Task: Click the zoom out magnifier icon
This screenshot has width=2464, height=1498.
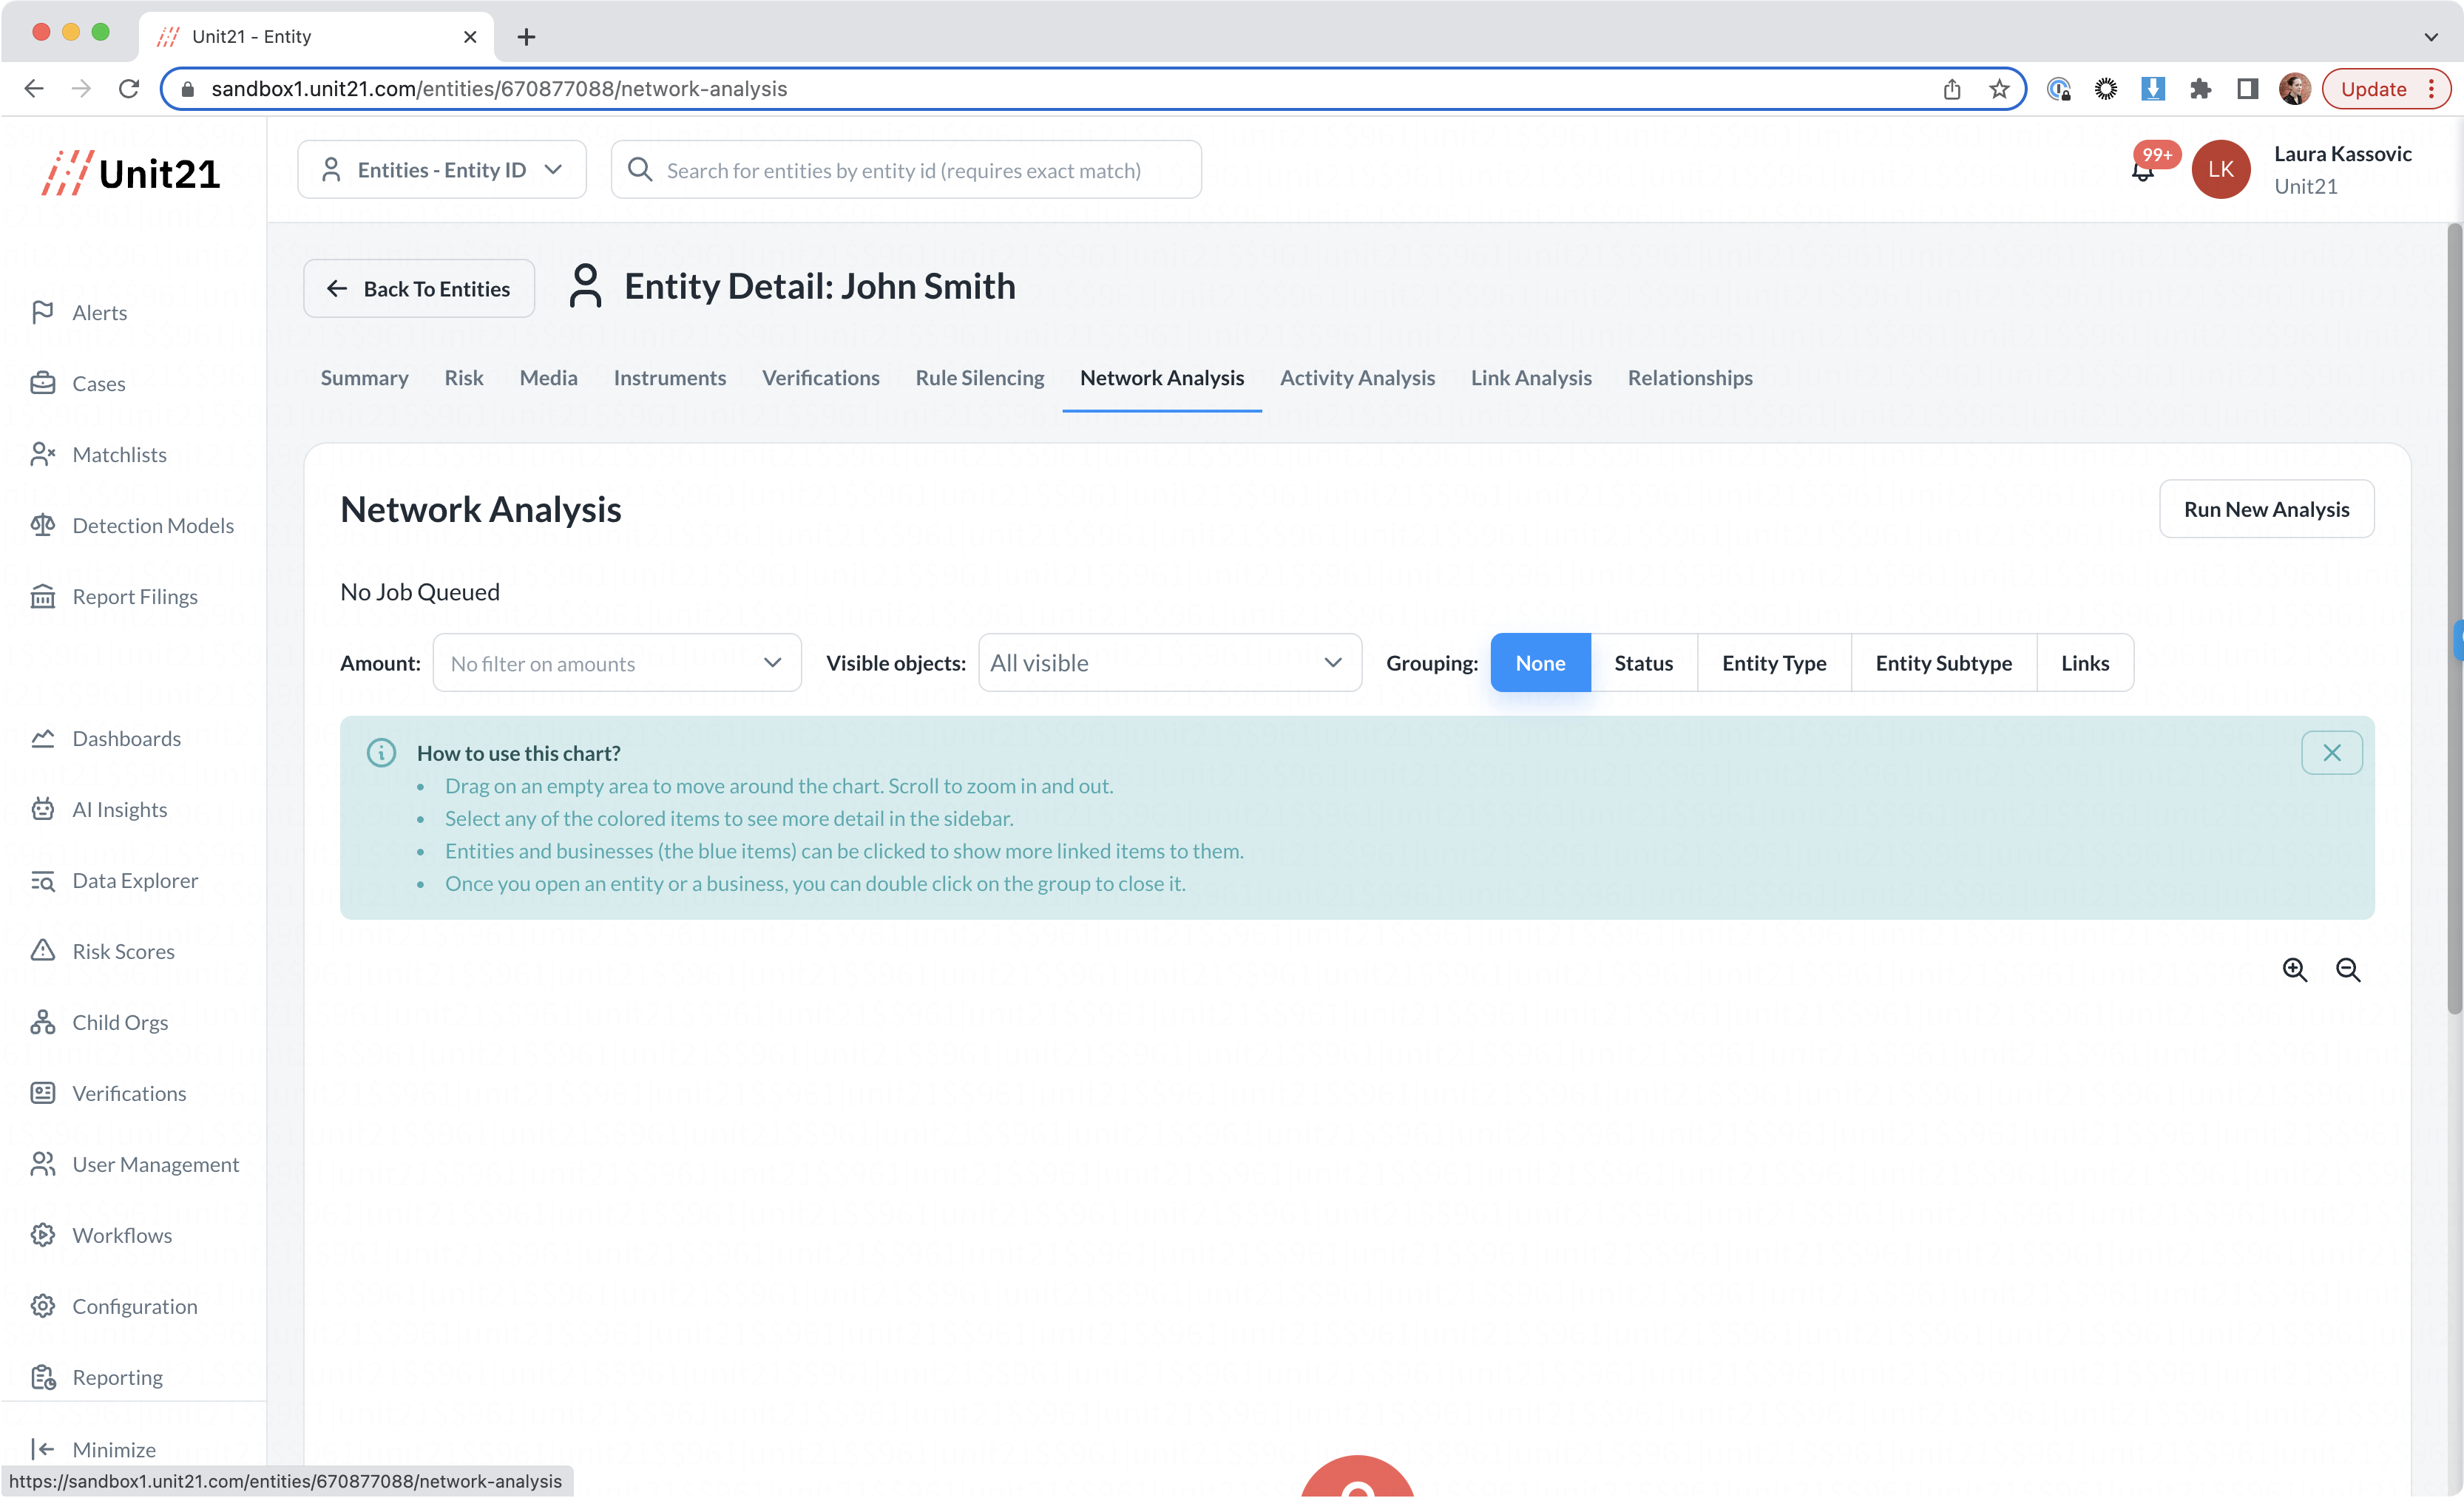Action: (2347, 969)
